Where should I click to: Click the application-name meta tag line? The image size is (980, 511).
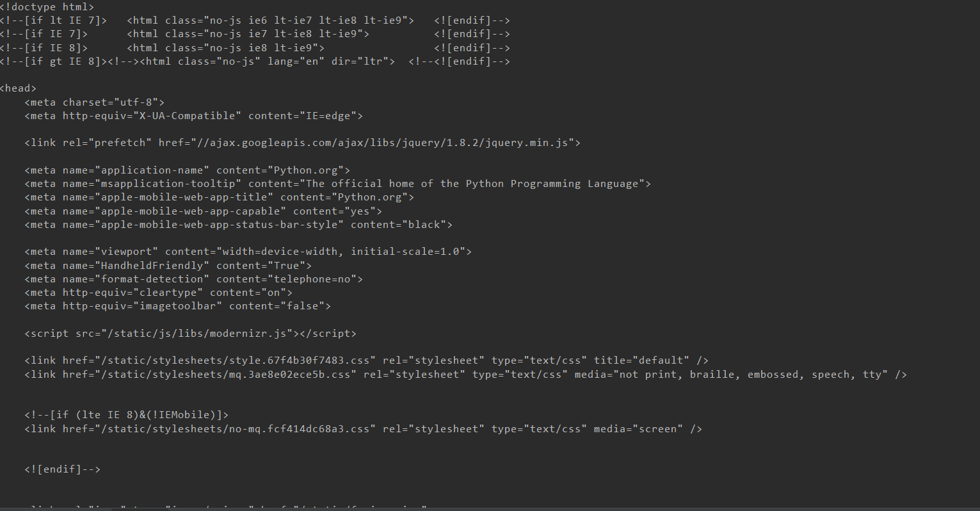(x=188, y=170)
